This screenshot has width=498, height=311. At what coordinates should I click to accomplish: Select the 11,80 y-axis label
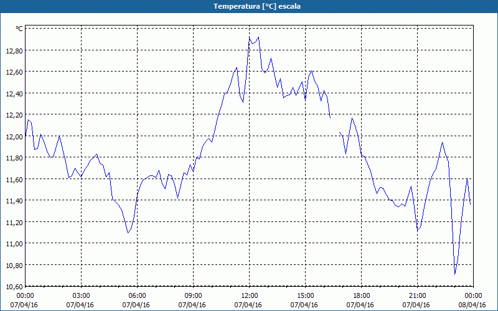point(14,158)
